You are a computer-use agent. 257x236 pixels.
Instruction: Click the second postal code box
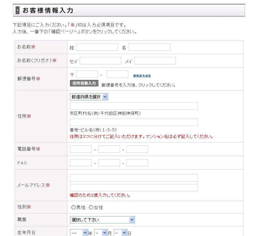pos(117,74)
